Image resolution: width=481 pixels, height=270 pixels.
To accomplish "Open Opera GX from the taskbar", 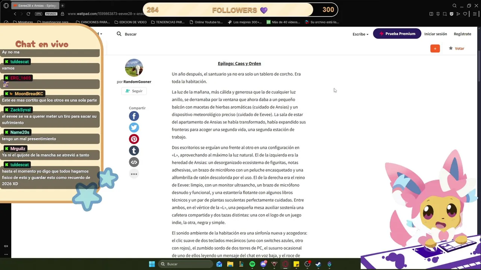I will (285, 264).
